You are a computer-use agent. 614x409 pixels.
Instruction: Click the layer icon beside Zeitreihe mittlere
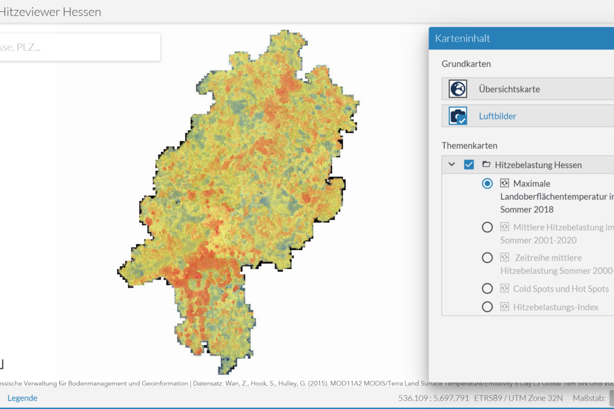click(x=504, y=257)
